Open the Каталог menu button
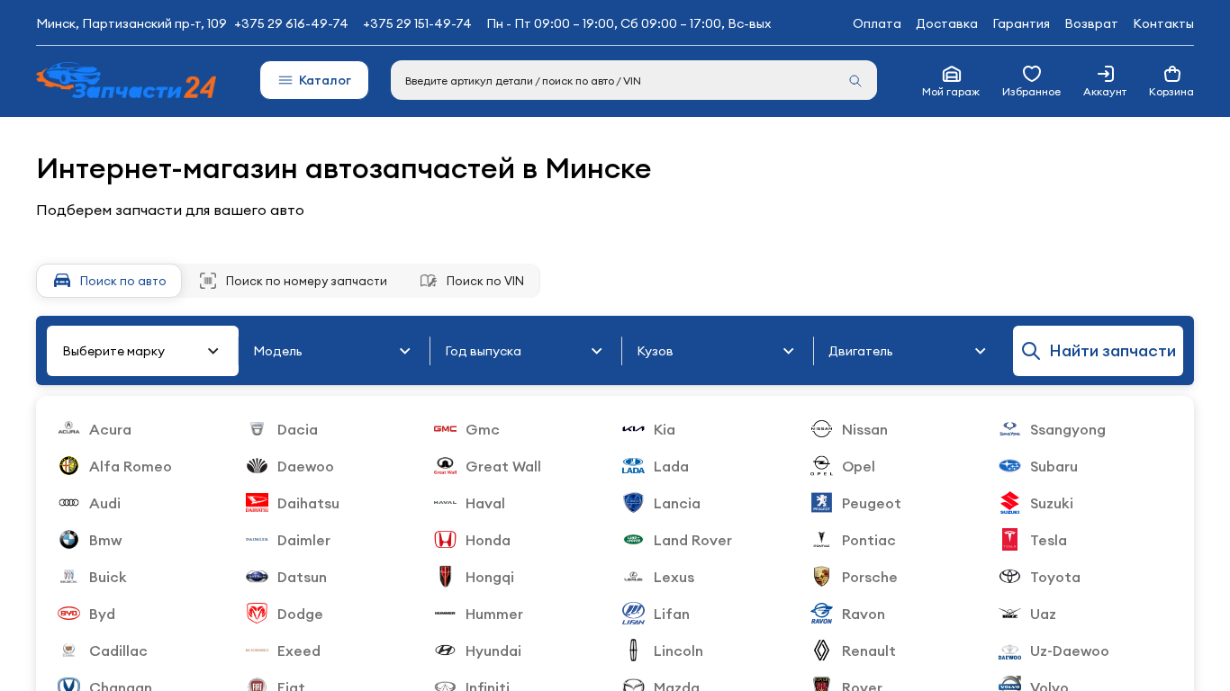 314,80
